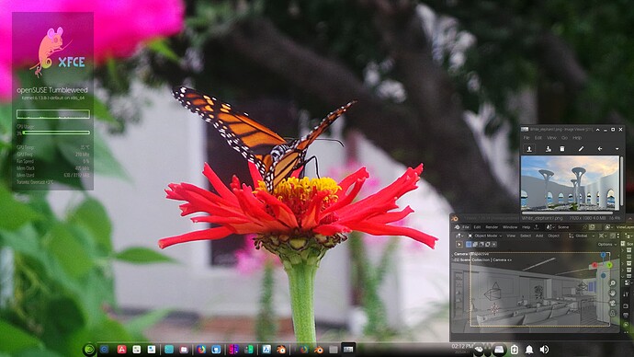
Task: Click the disk drive icon in tray
Action: point(499,350)
